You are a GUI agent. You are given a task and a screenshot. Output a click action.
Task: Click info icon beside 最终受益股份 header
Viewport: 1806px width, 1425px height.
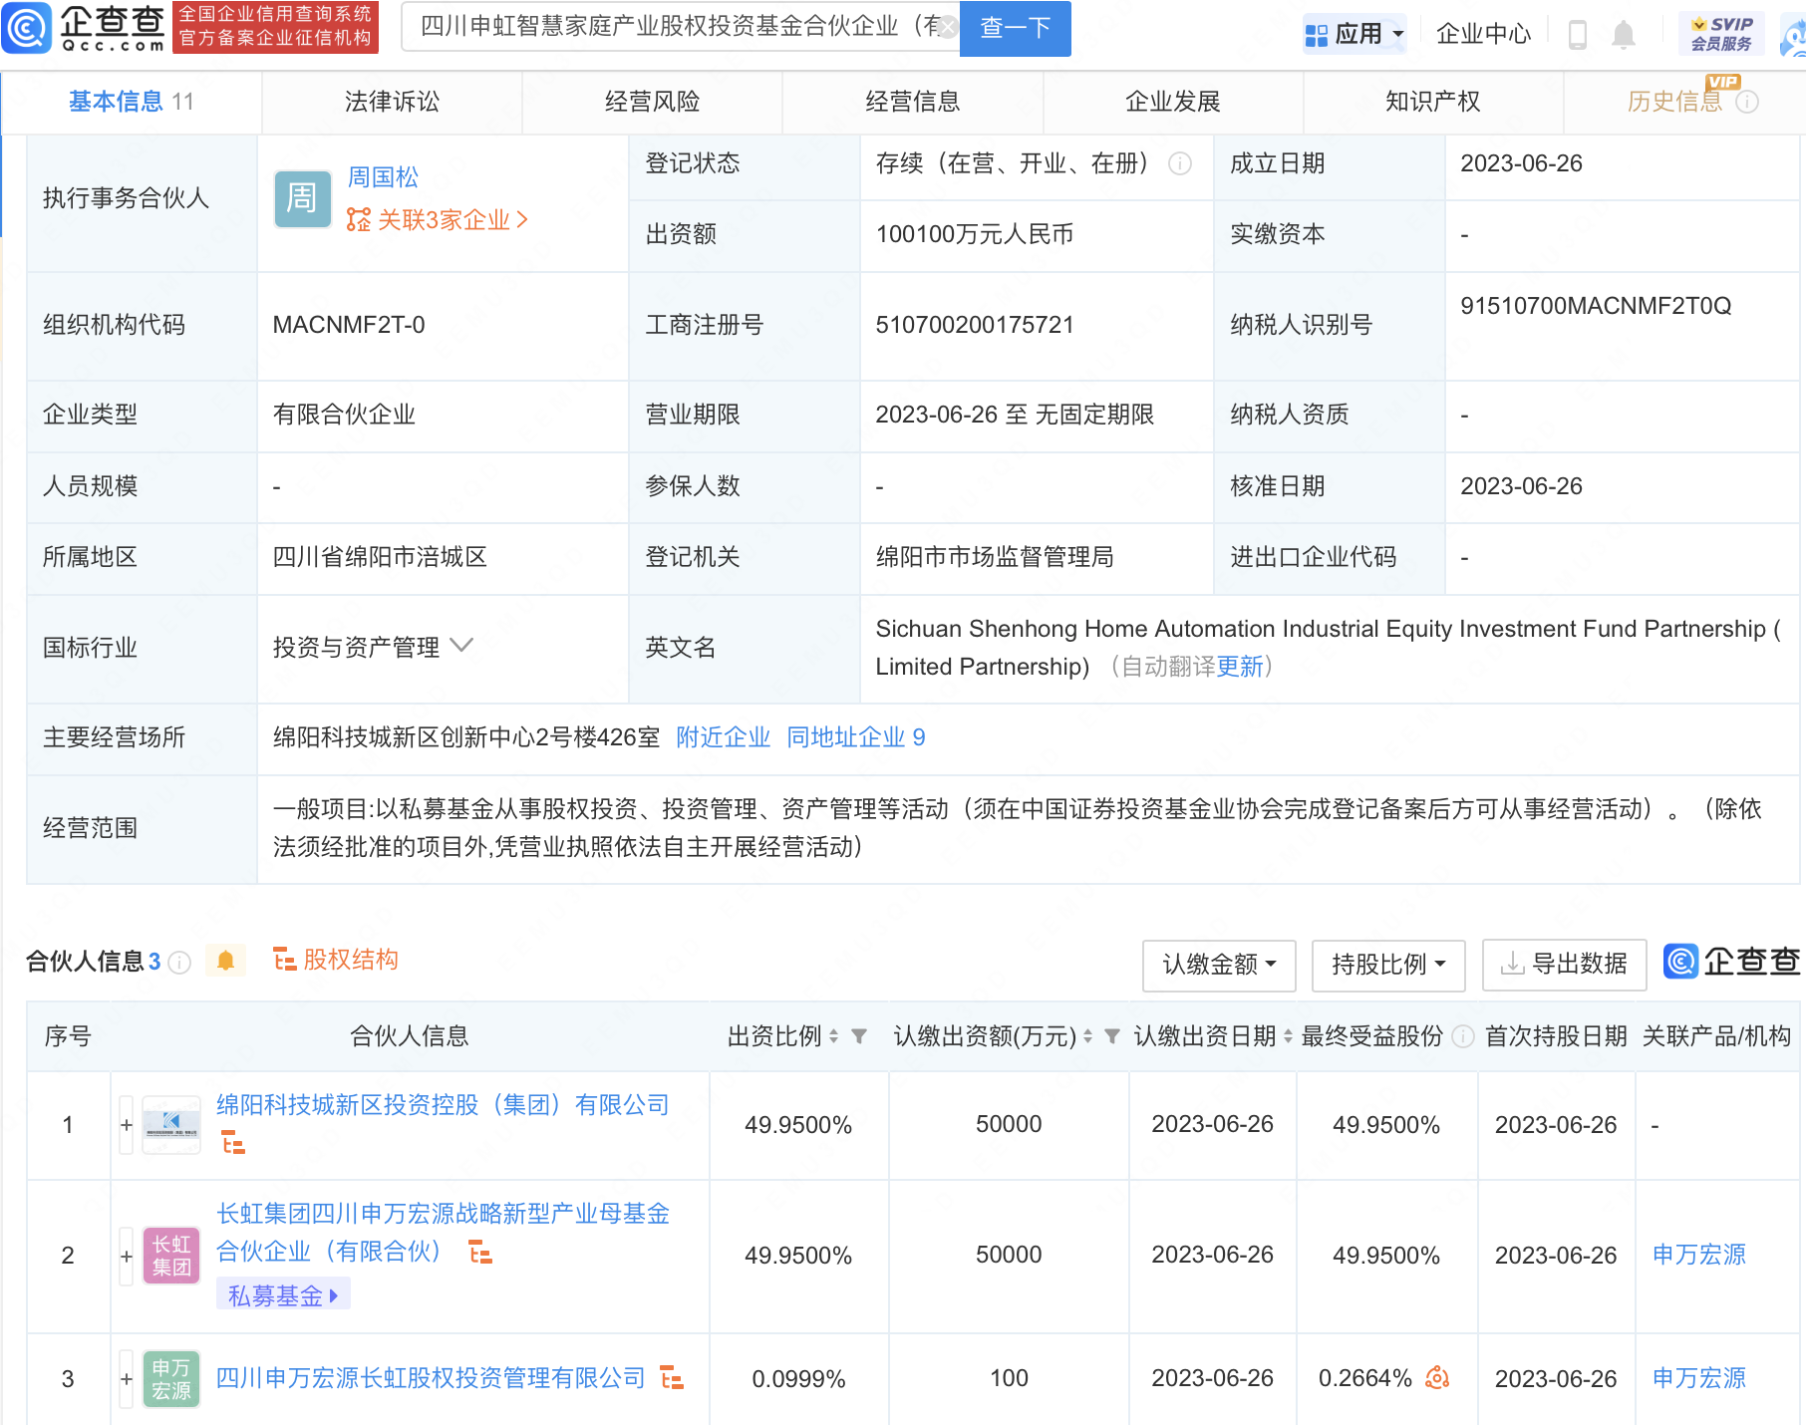click(x=1463, y=1036)
